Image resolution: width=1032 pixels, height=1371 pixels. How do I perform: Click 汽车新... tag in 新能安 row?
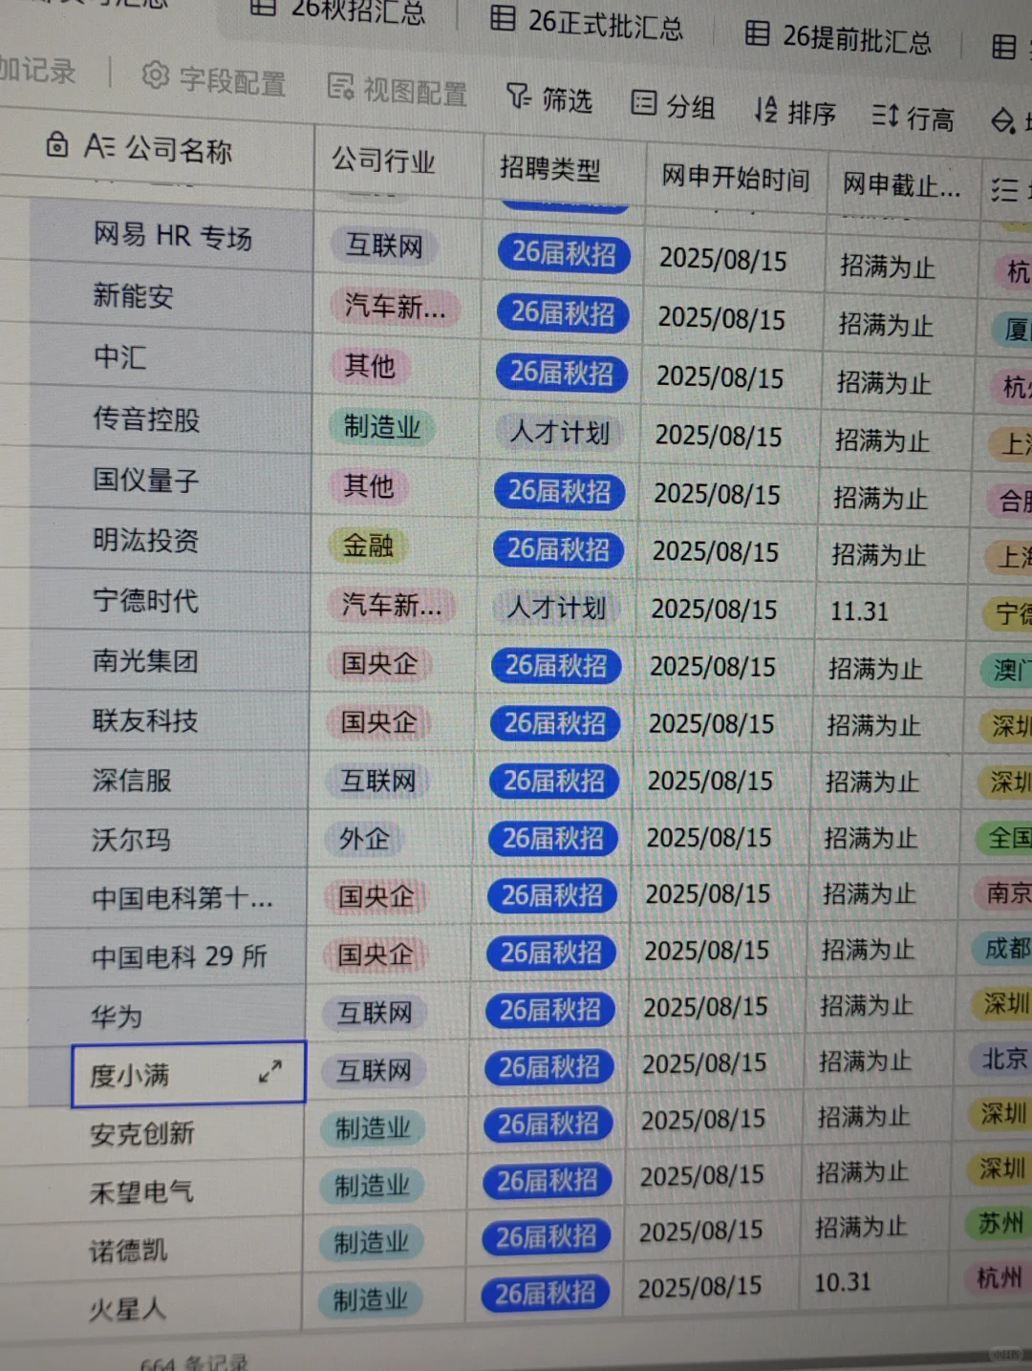click(395, 306)
